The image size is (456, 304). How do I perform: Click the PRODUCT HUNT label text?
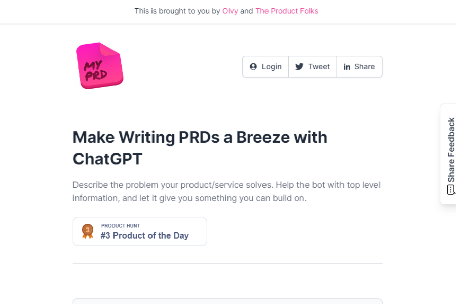[121, 226]
